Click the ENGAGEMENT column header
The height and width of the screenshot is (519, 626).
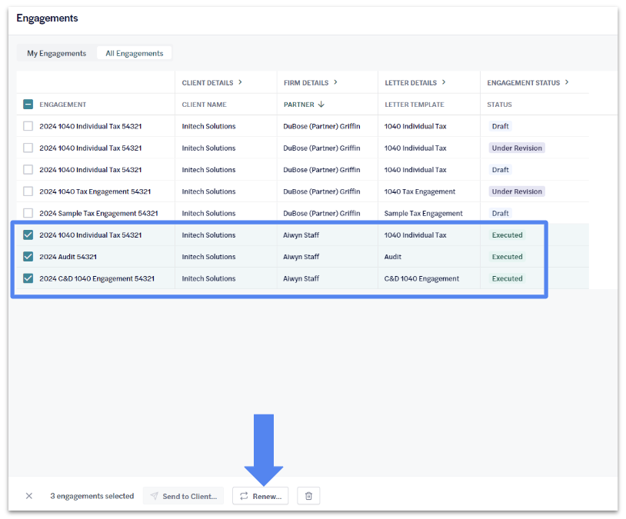pyautogui.click(x=63, y=105)
